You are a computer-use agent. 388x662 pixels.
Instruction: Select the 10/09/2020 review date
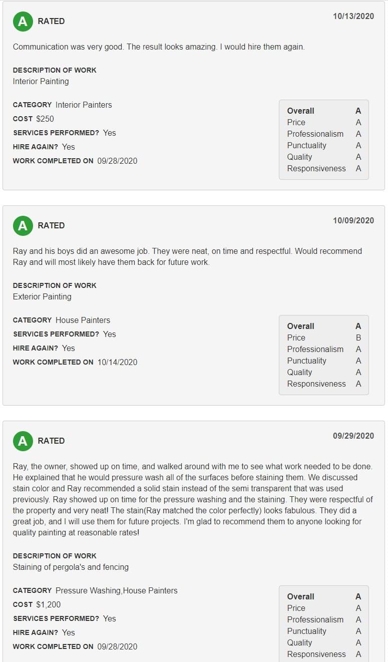coord(353,220)
